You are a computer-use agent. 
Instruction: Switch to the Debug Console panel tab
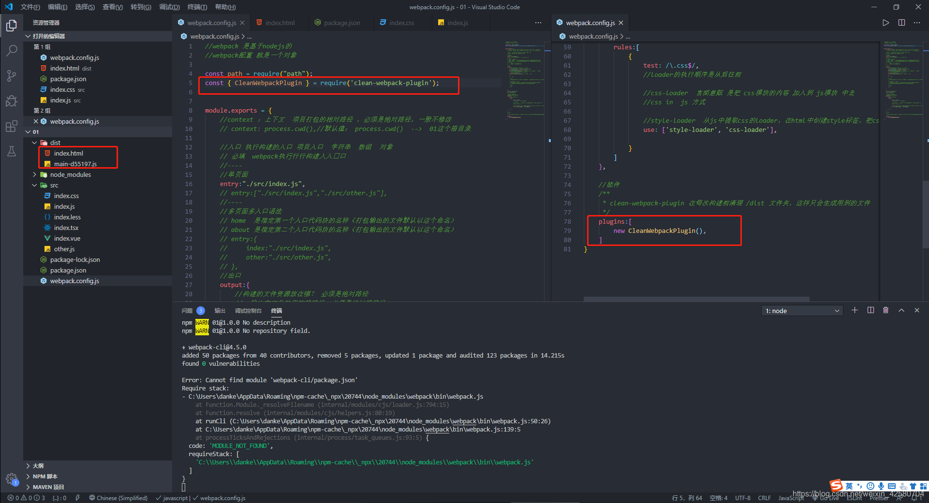(248, 311)
